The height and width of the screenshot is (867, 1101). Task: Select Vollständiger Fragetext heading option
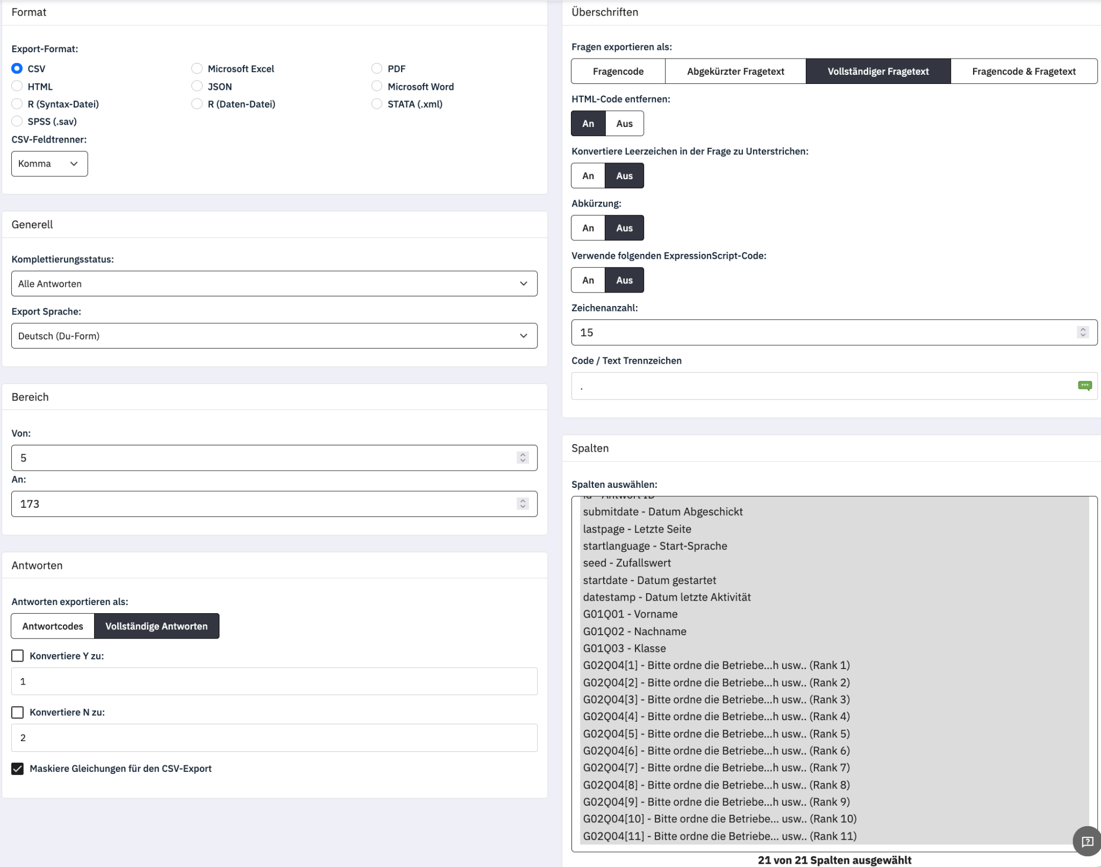(x=878, y=71)
